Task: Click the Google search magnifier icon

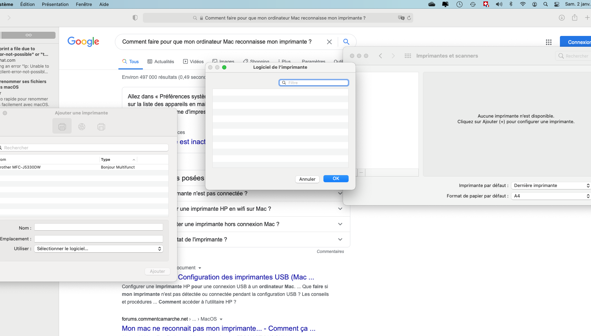Action: 346,42
